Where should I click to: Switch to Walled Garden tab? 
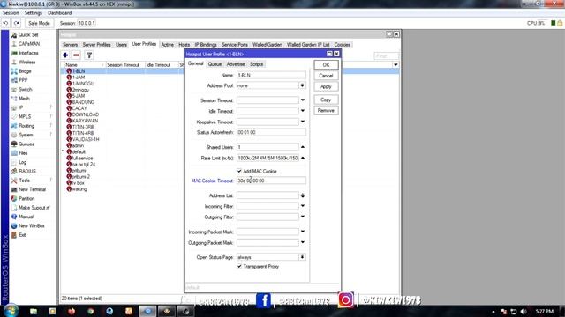(x=267, y=45)
